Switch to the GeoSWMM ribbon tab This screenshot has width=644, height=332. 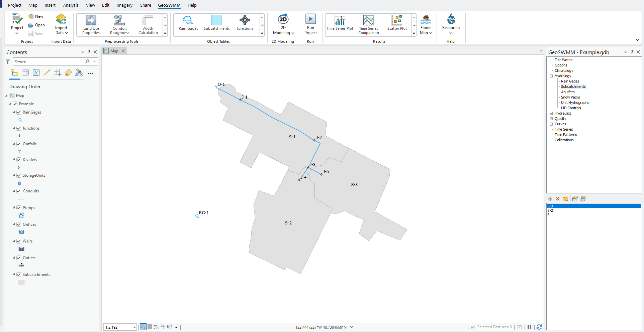[169, 5]
